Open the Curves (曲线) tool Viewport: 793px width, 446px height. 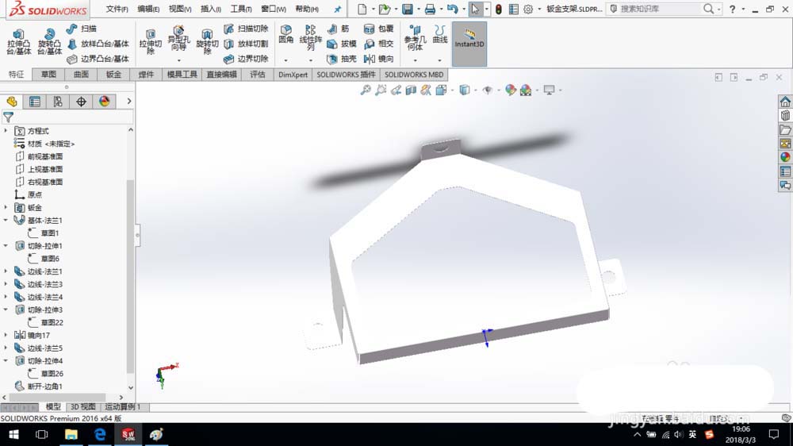[x=440, y=34]
